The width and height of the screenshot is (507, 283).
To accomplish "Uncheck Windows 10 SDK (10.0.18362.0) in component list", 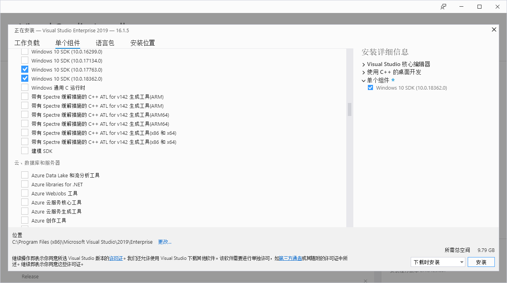I will click(x=25, y=79).
